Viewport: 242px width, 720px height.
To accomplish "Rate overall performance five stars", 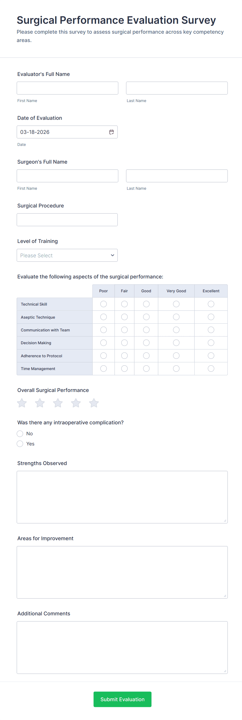I will [x=94, y=403].
